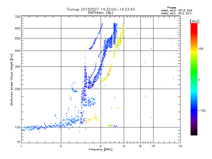Click the 'Phases' header text

171,8
